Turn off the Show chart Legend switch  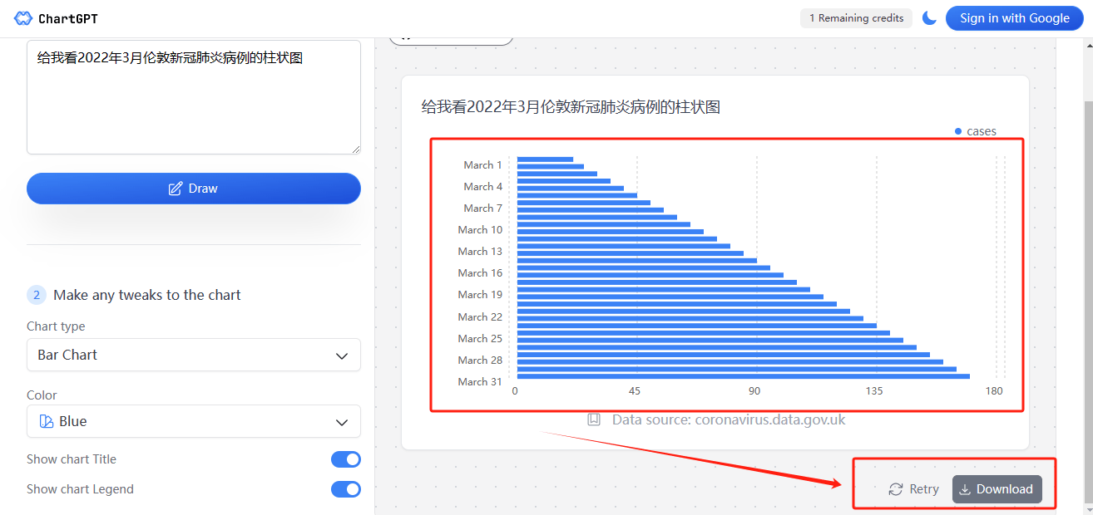coord(345,489)
